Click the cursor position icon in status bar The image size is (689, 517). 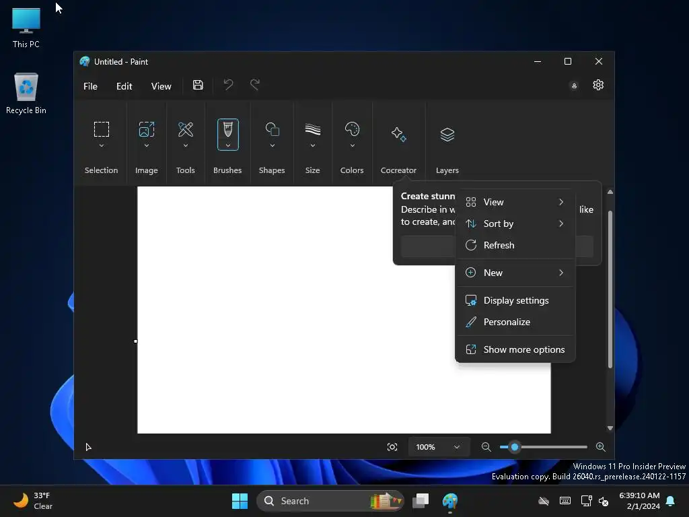pos(88,447)
